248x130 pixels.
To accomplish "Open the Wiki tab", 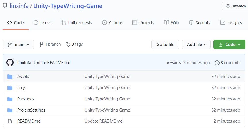I will coord(172,23).
